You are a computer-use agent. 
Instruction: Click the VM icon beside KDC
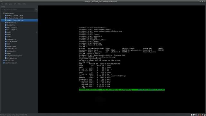pos(6,44)
